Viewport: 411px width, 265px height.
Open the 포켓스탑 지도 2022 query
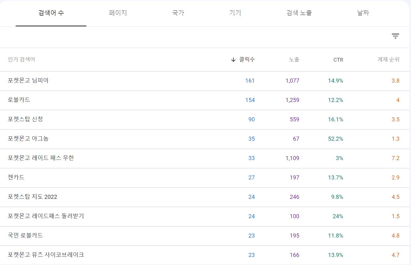pos(32,197)
